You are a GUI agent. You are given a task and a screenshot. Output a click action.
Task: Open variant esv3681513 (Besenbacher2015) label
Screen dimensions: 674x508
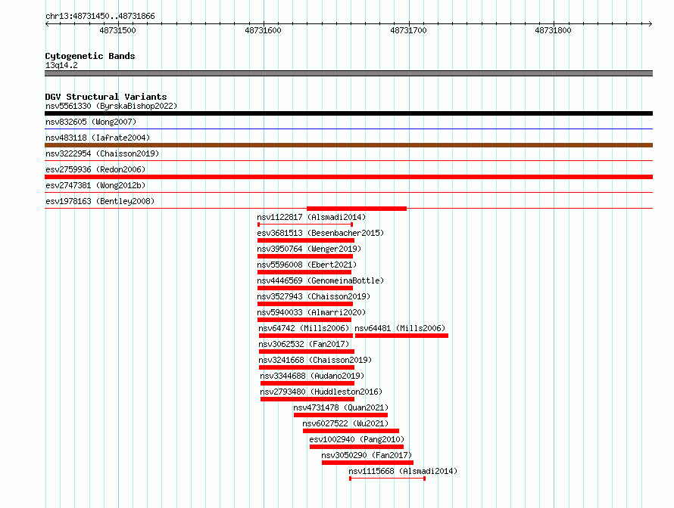coord(320,233)
